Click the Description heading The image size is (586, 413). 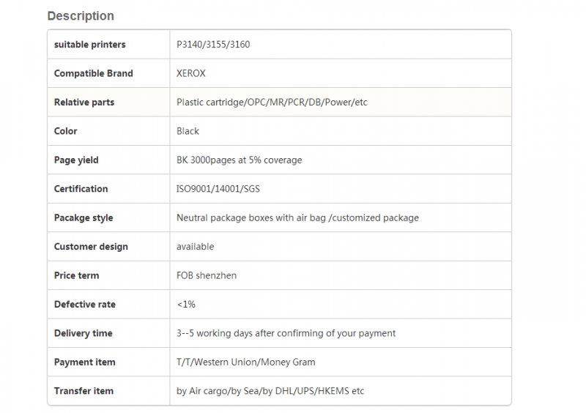pyautogui.click(x=81, y=16)
